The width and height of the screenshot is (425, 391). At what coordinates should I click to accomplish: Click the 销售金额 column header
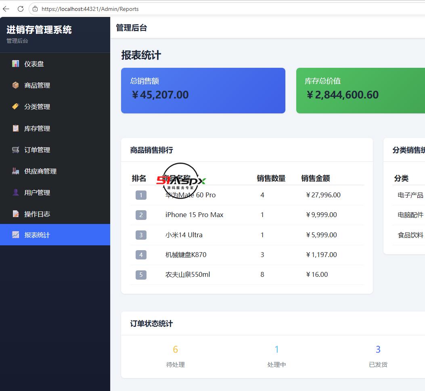(x=316, y=178)
